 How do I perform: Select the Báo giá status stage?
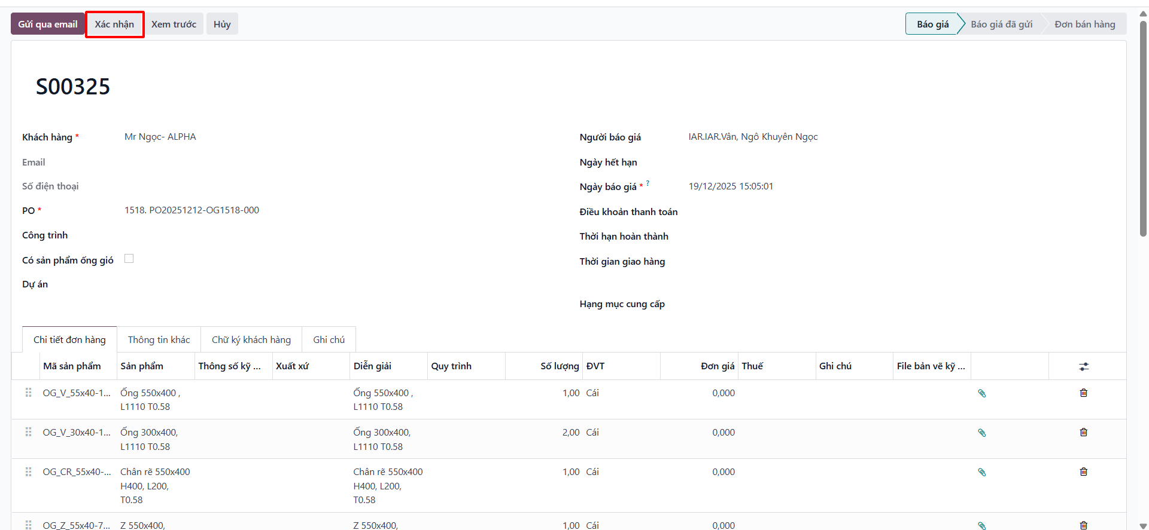click(x=932, y=24)
